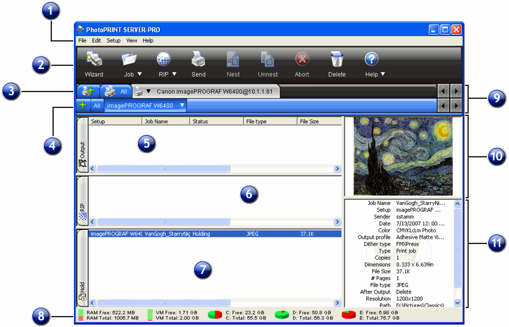Screen dimensions: 509x327
Task: Click the 'FMXPress' dither type value
Action: pos(408,244)
